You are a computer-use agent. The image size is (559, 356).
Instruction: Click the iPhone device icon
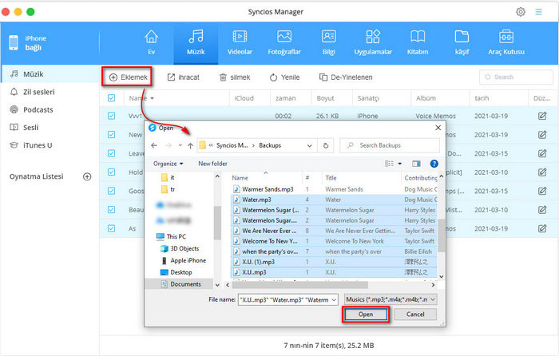point(14,43)
